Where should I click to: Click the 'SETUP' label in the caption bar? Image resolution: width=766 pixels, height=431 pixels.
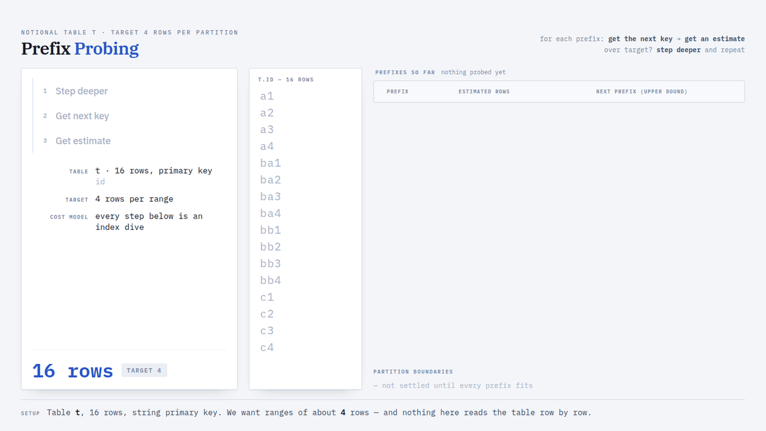[31, 413]
